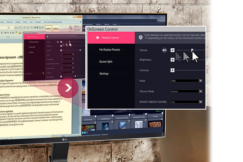
Task: Select the first highlighted AaBbCc style in Word
Action: coord(49,29)
